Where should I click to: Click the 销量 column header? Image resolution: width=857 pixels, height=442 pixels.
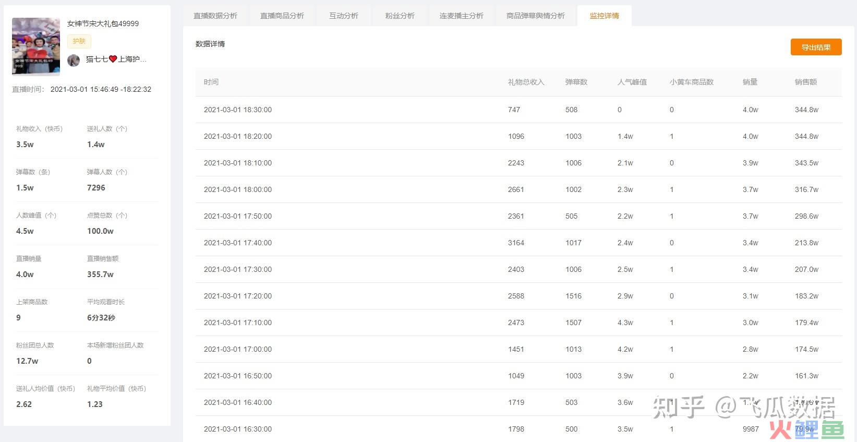[x=750, y=82]
